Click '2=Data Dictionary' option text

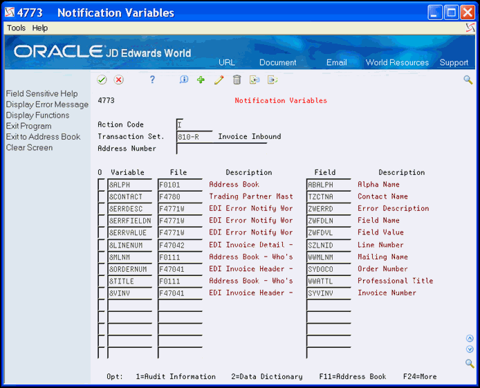pos(267,376)
